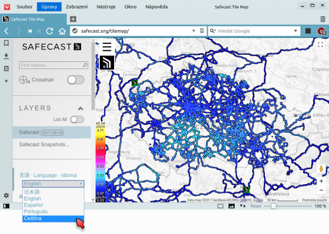Select Čeština in language list
The height and width of the screenshot is (234, 329).
pyautogui.click(x=53, y=218)
